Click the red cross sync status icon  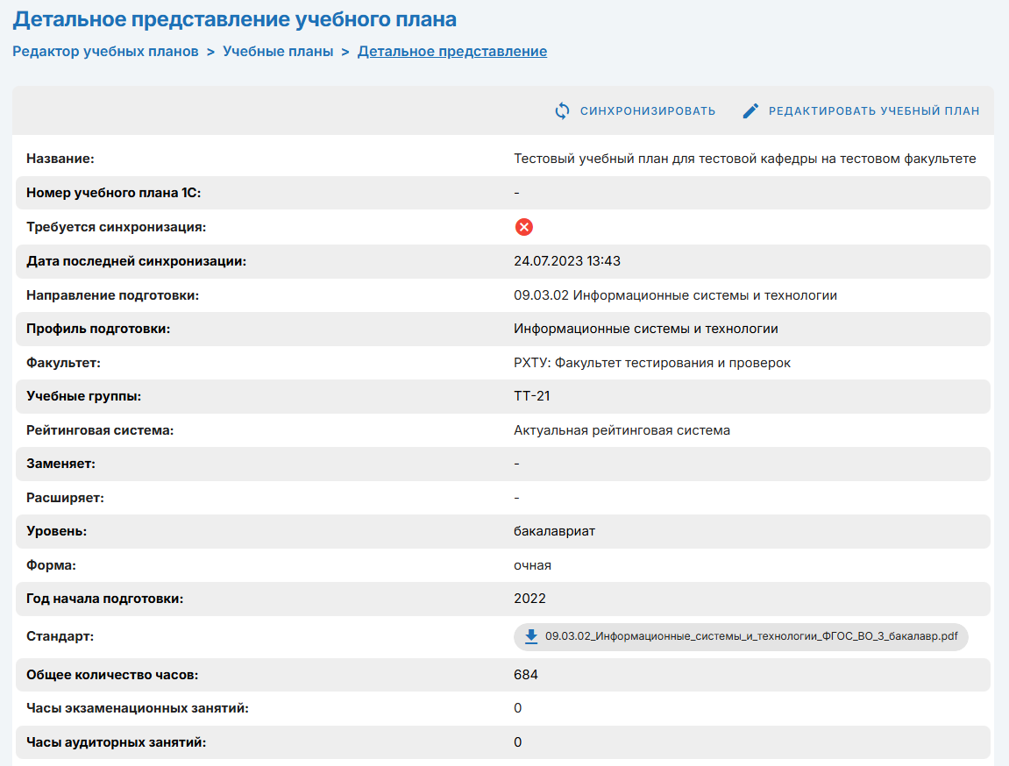coord(523,228)
